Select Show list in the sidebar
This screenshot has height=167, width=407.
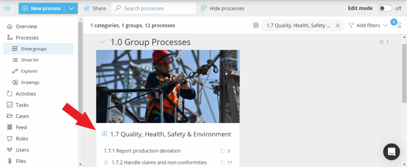click(30, 60)
